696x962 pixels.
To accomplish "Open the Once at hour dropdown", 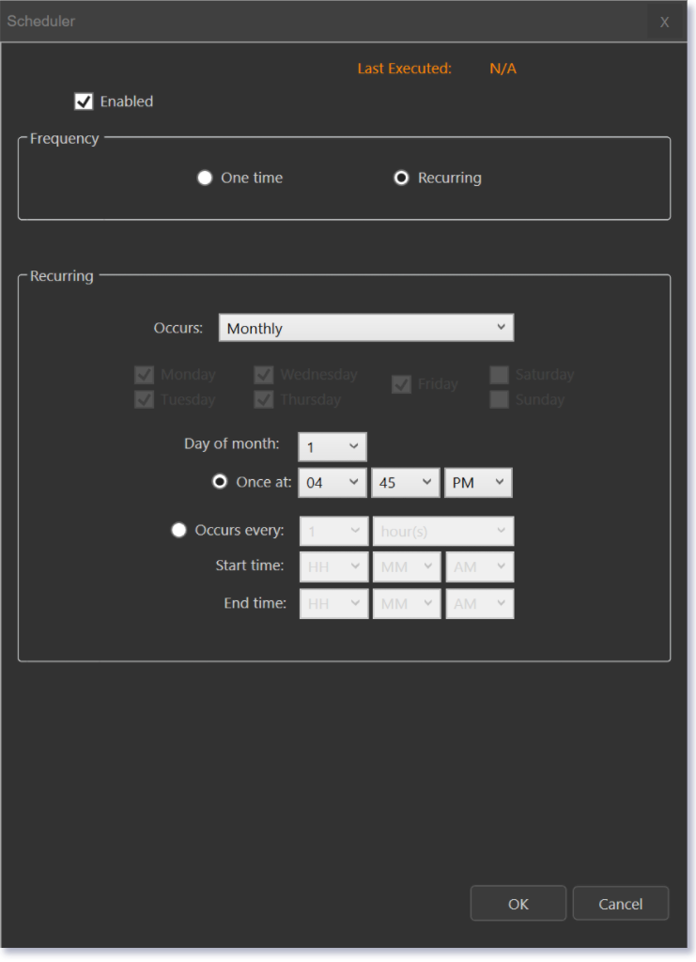I will [x=333, y=482].
